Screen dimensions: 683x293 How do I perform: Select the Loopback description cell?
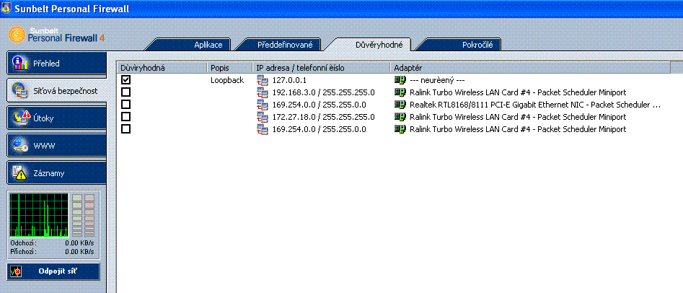pyautogui.click(x=227, y=80)
